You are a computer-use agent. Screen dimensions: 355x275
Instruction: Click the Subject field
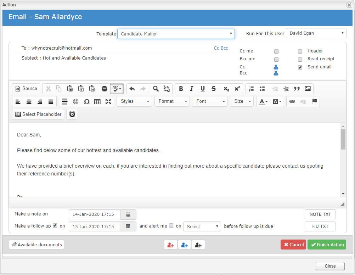click(124, 58)
